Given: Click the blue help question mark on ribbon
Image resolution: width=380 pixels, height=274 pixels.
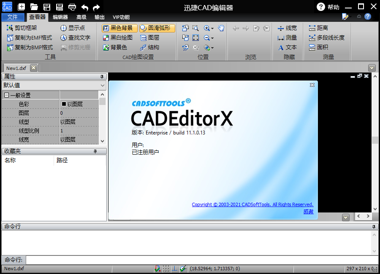Looking at the screenshot, I should point(368,16).
